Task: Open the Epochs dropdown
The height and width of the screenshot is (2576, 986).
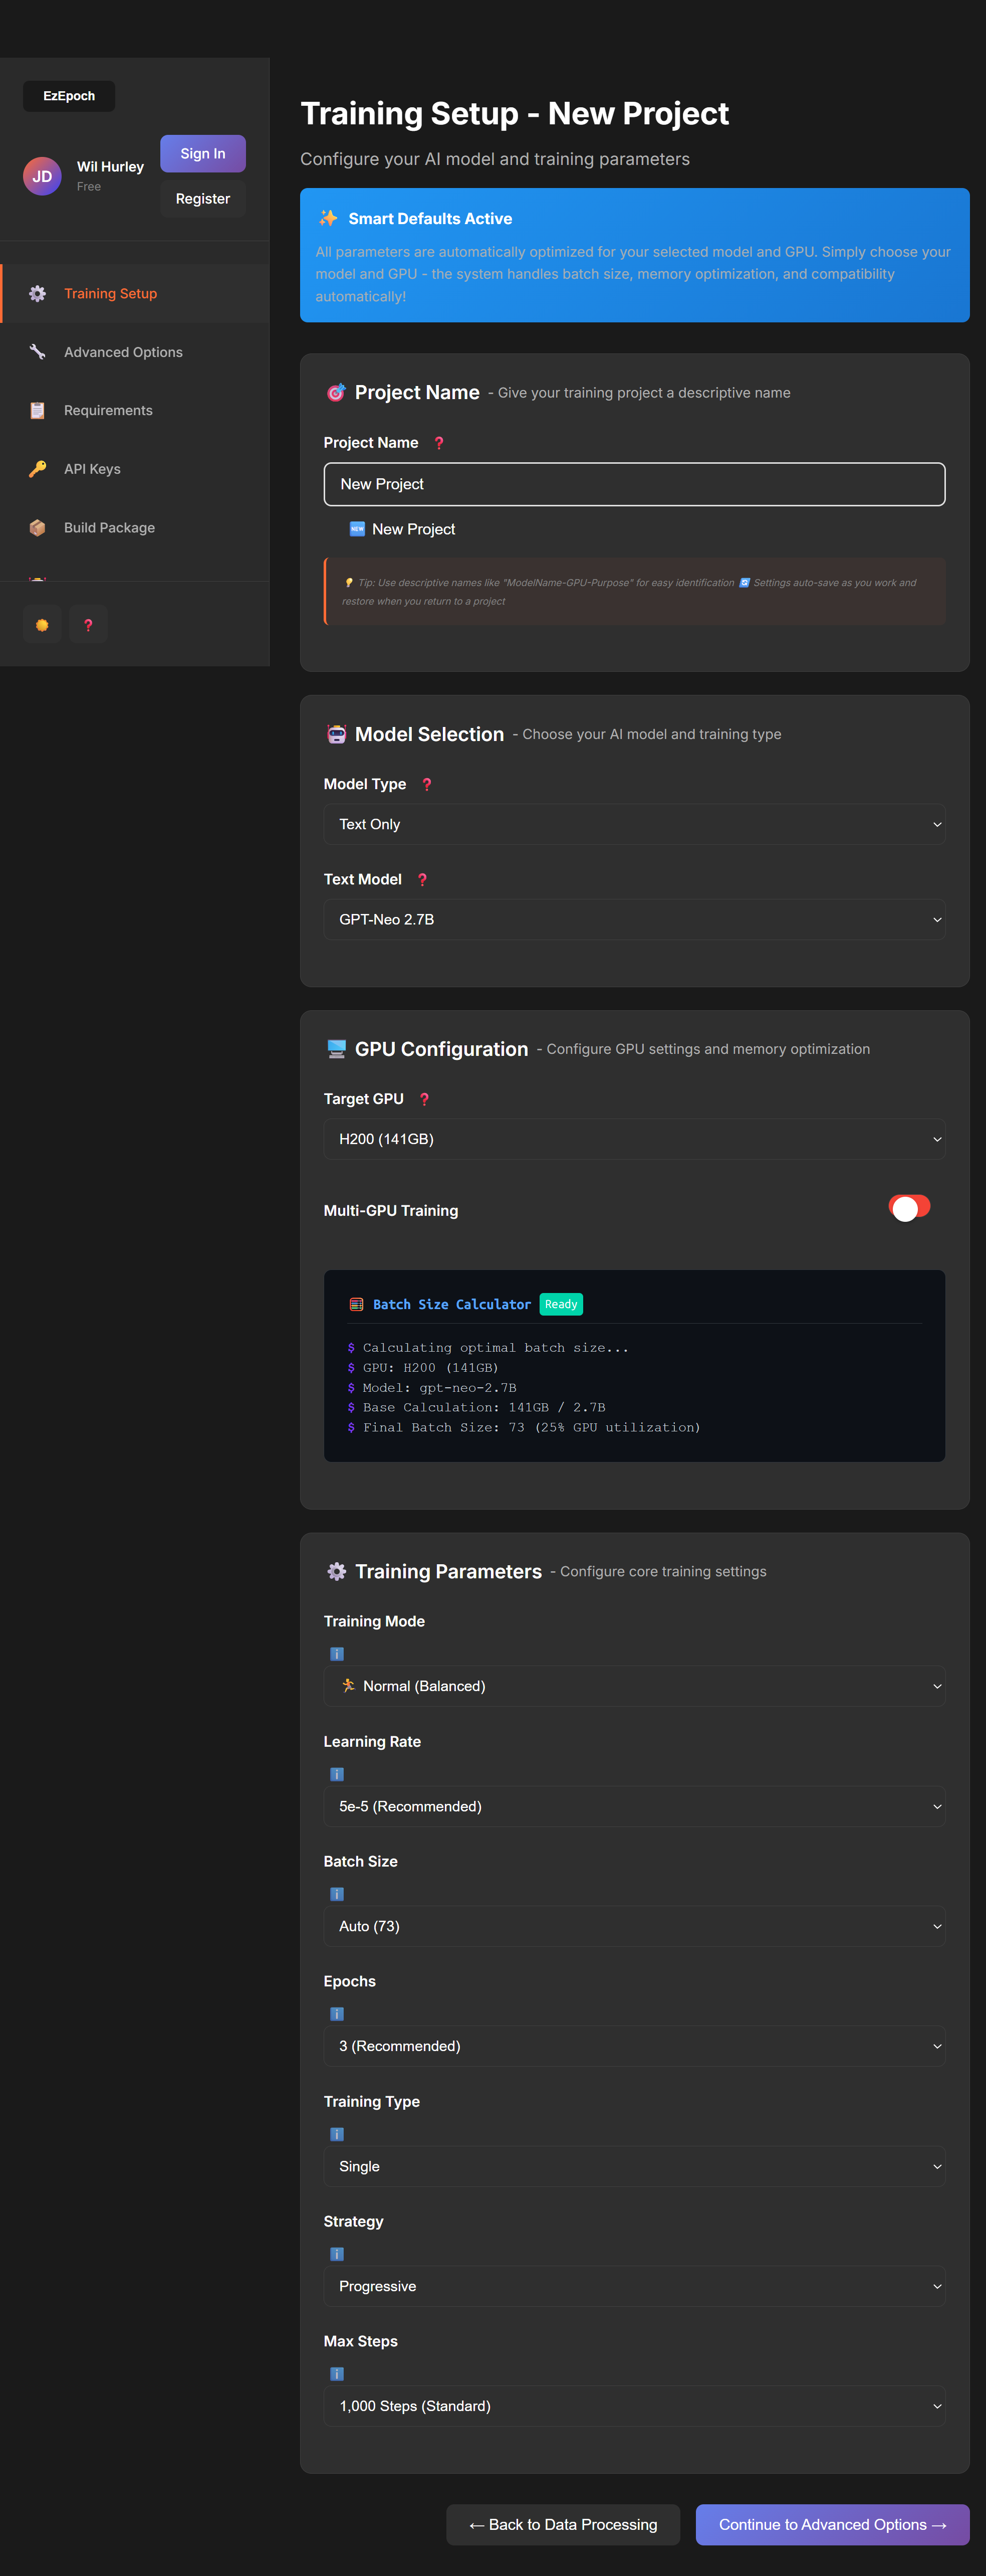Action: [x=633, y=2046]
